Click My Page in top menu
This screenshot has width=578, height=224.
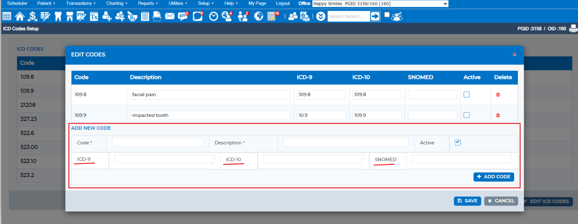257,3
